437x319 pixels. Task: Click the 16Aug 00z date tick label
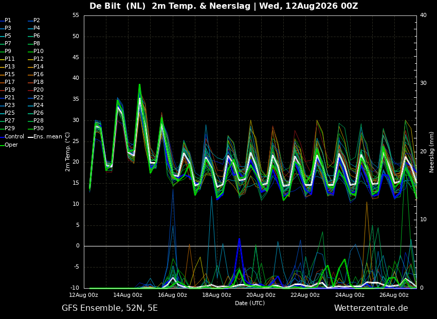point(173,295)
